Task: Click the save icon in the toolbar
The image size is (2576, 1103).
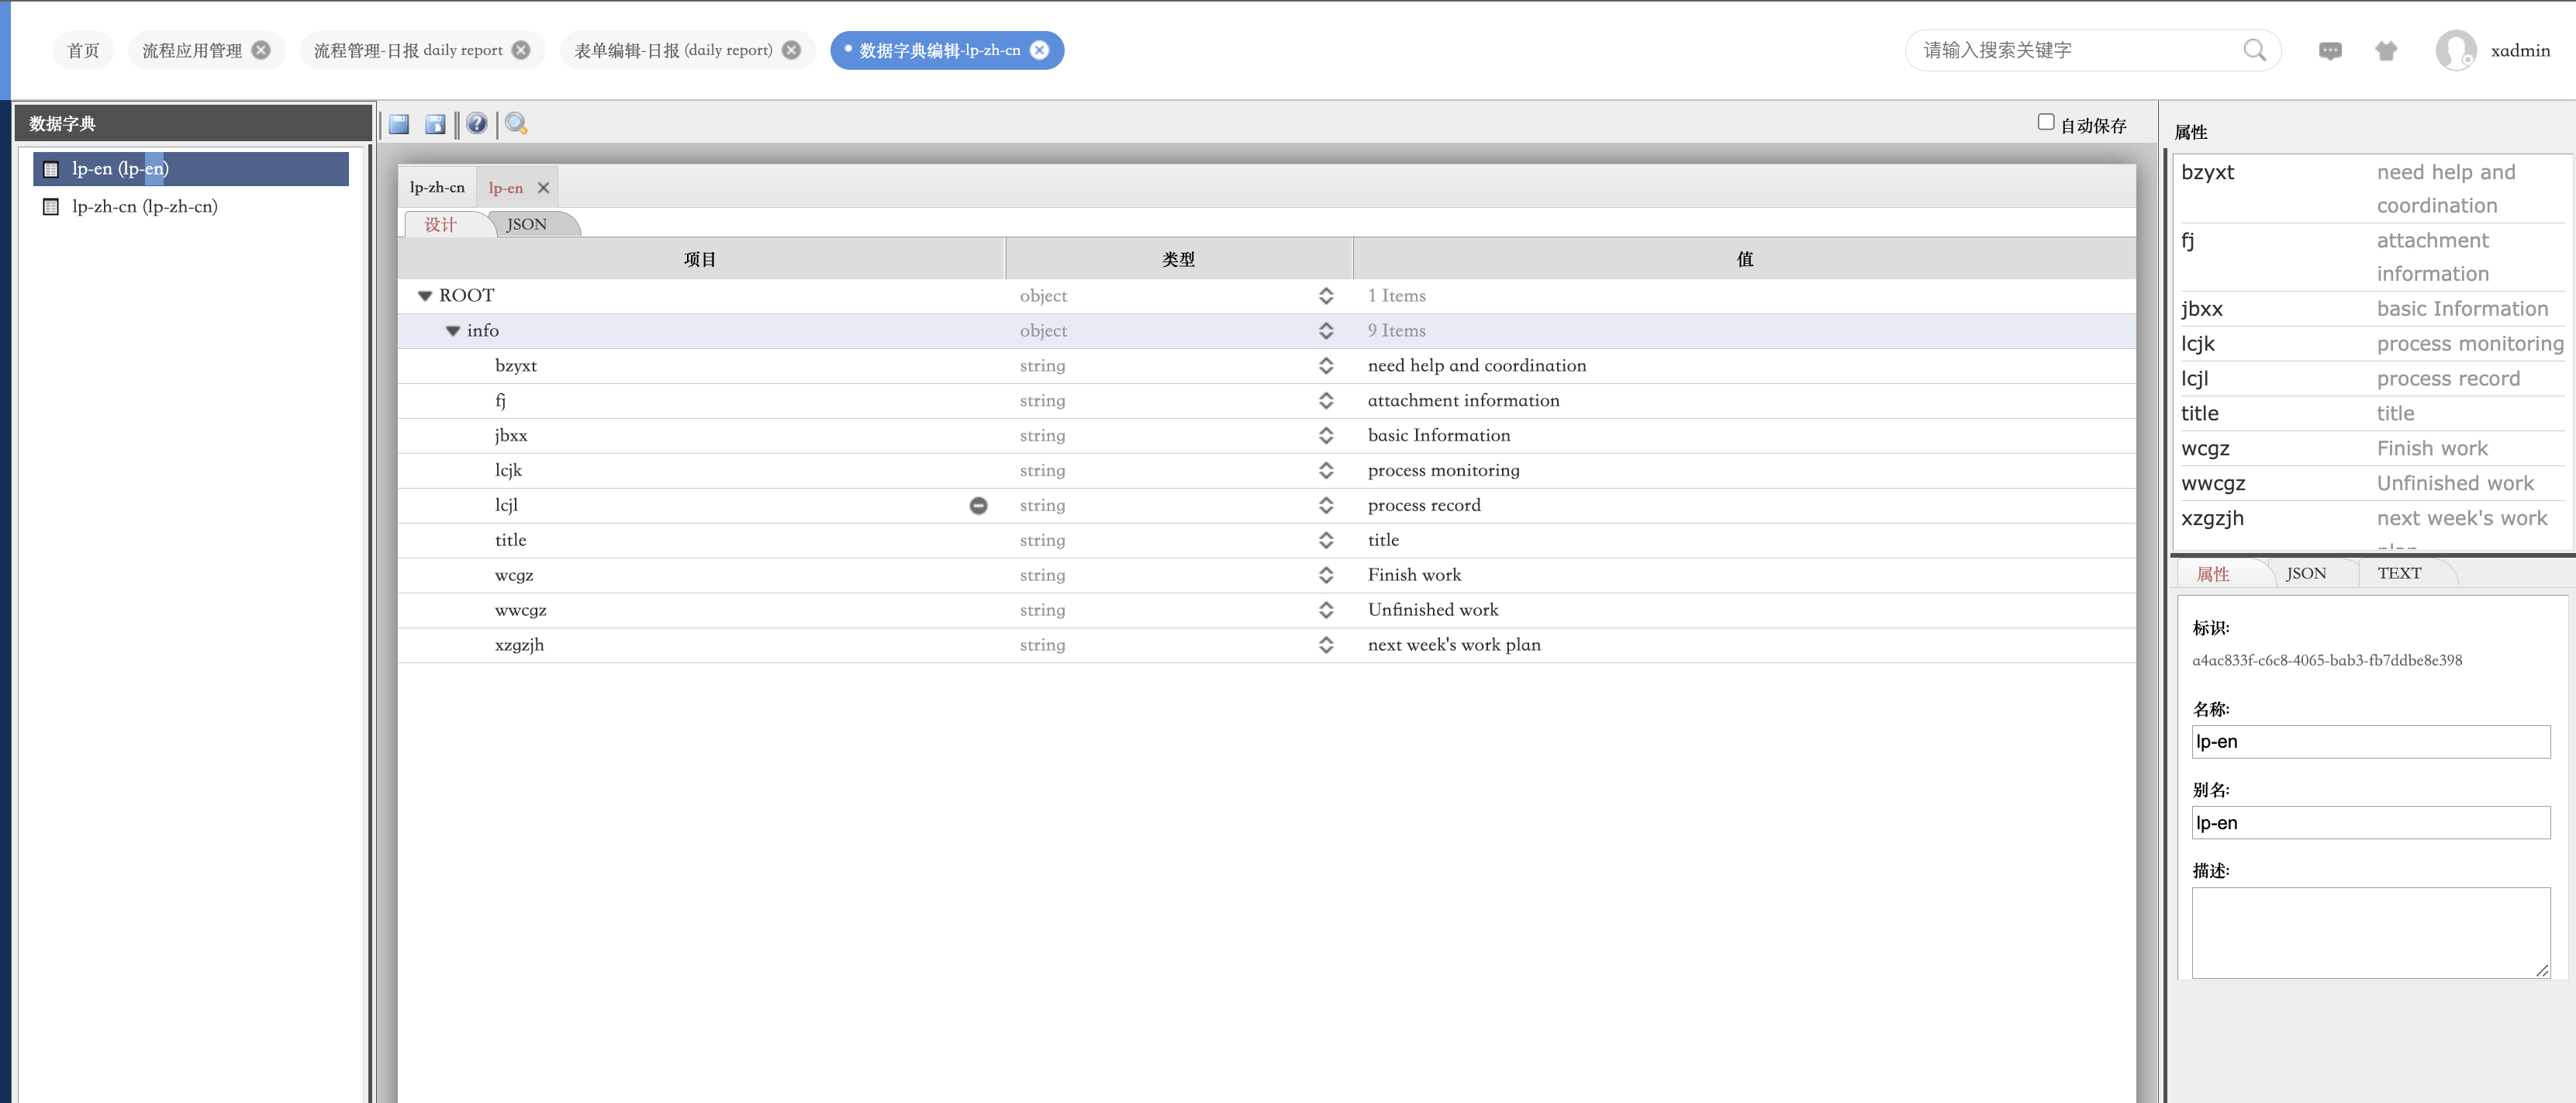Action: 399,124
